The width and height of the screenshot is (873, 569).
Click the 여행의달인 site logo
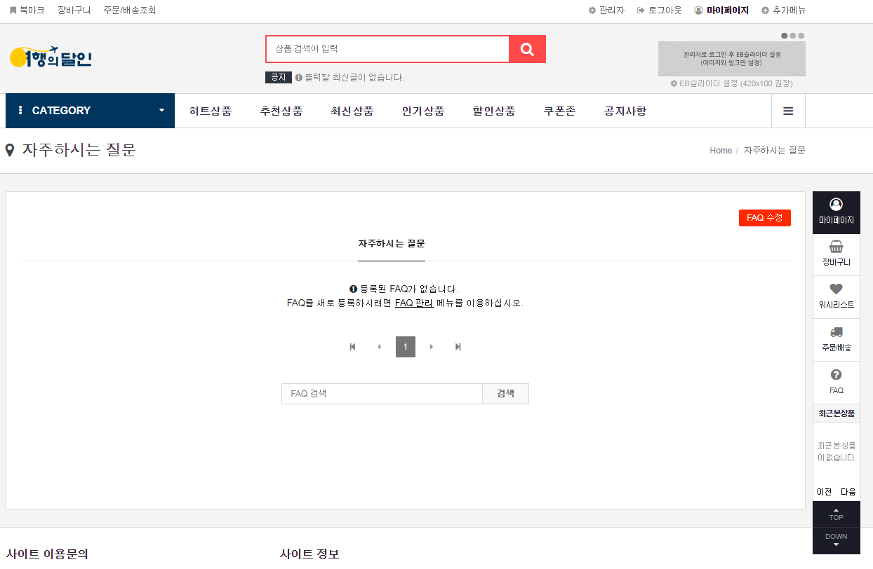pos(51,57)
